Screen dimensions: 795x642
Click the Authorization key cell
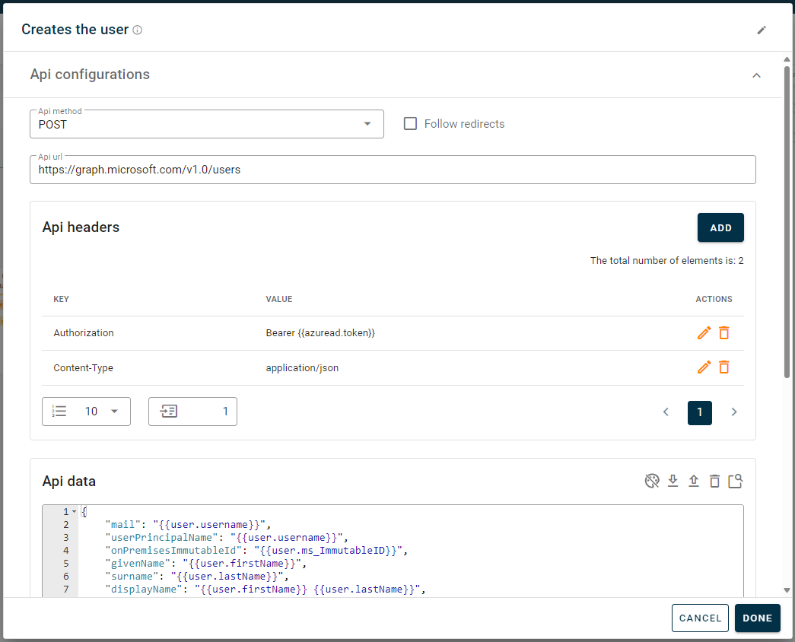(x=84, y=332)
